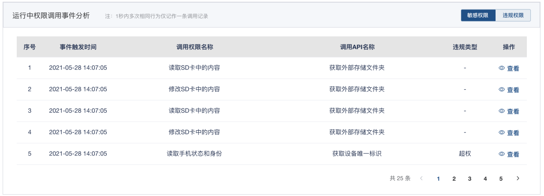Image resolution: width=544 pixels, height=196 pixels.
Task: Switch to the 敏感权限 tab
Action: click(478, 15)
